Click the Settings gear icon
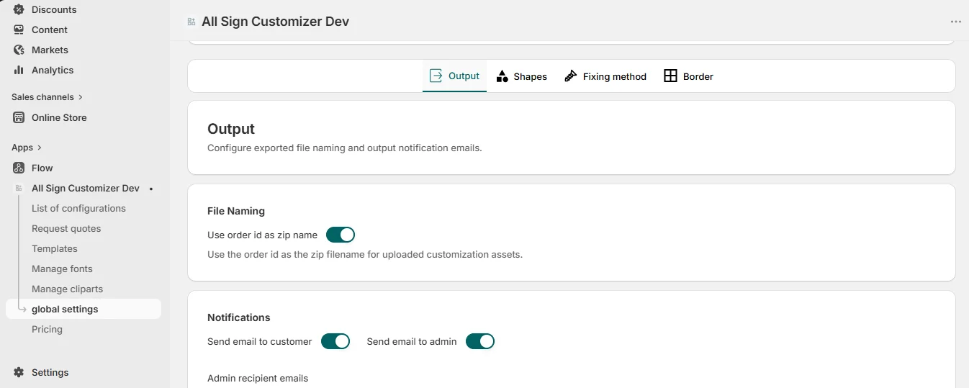This screenshot has height=388, width=969. [19, 372]
